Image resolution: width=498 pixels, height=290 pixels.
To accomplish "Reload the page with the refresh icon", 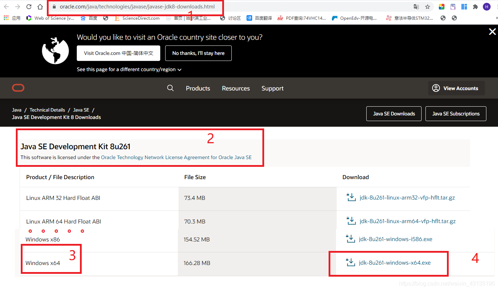I will 29,7.
